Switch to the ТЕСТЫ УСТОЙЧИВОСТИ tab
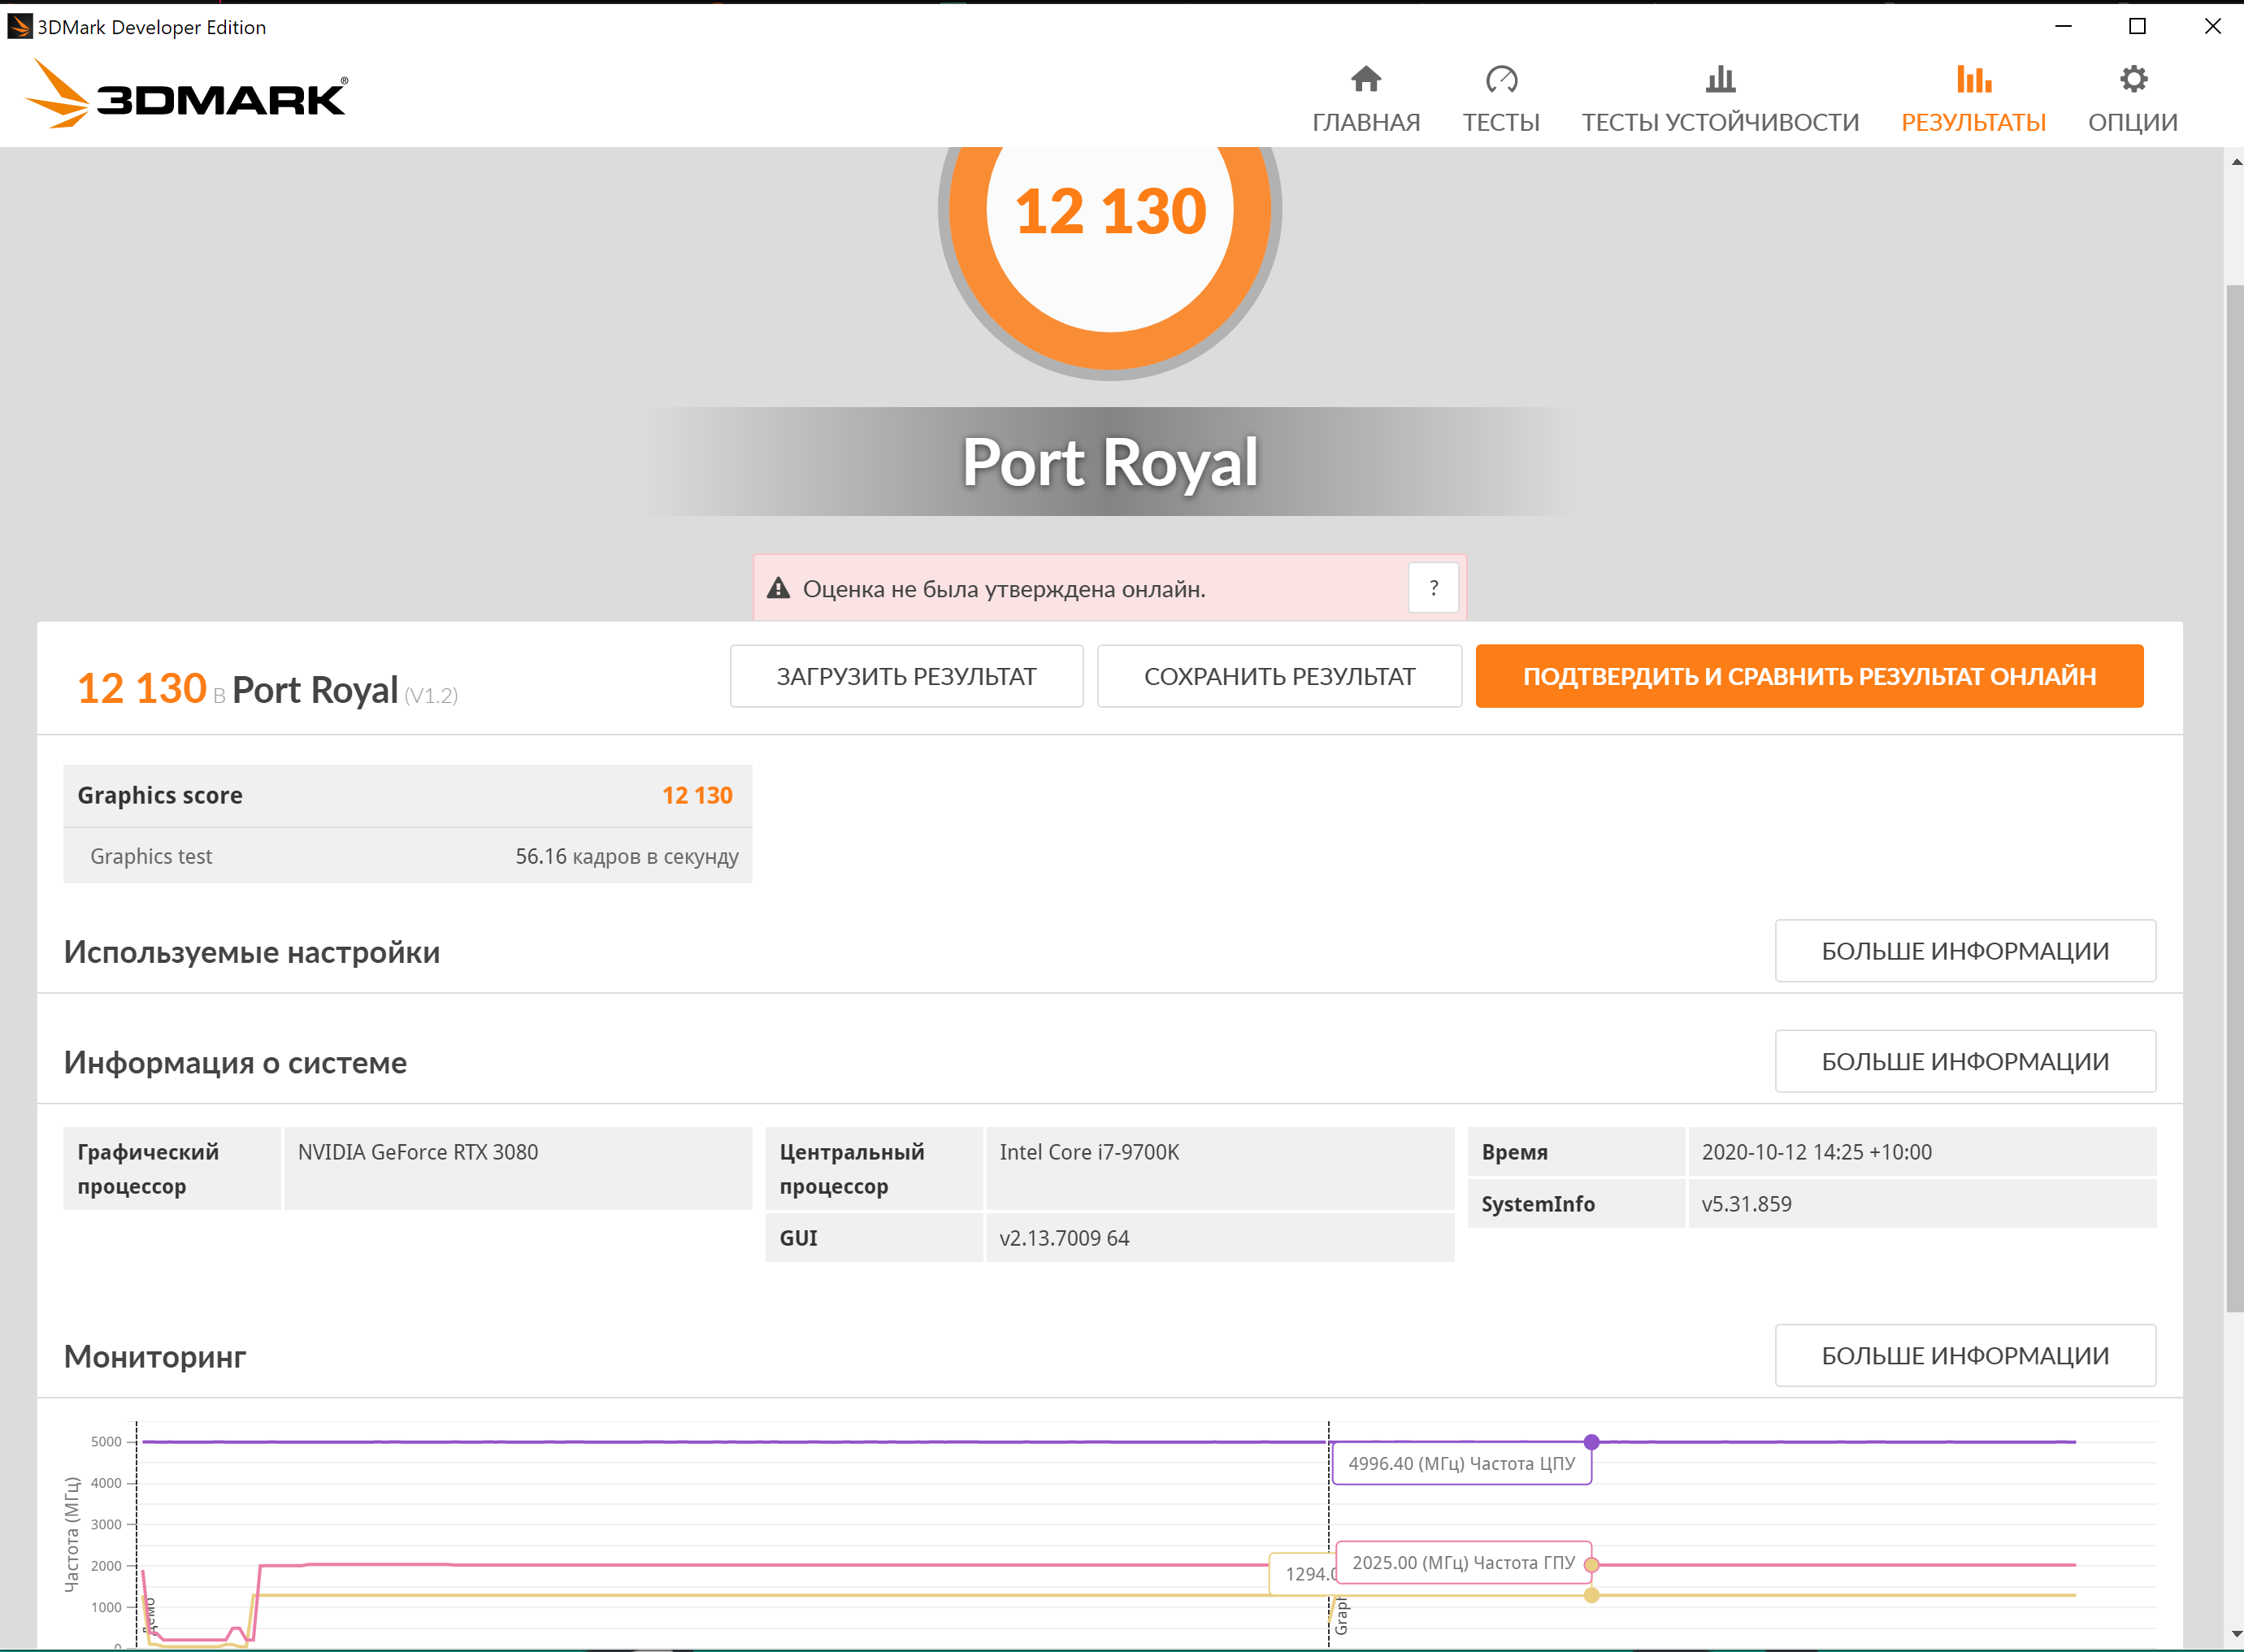 coord(1720,122)
